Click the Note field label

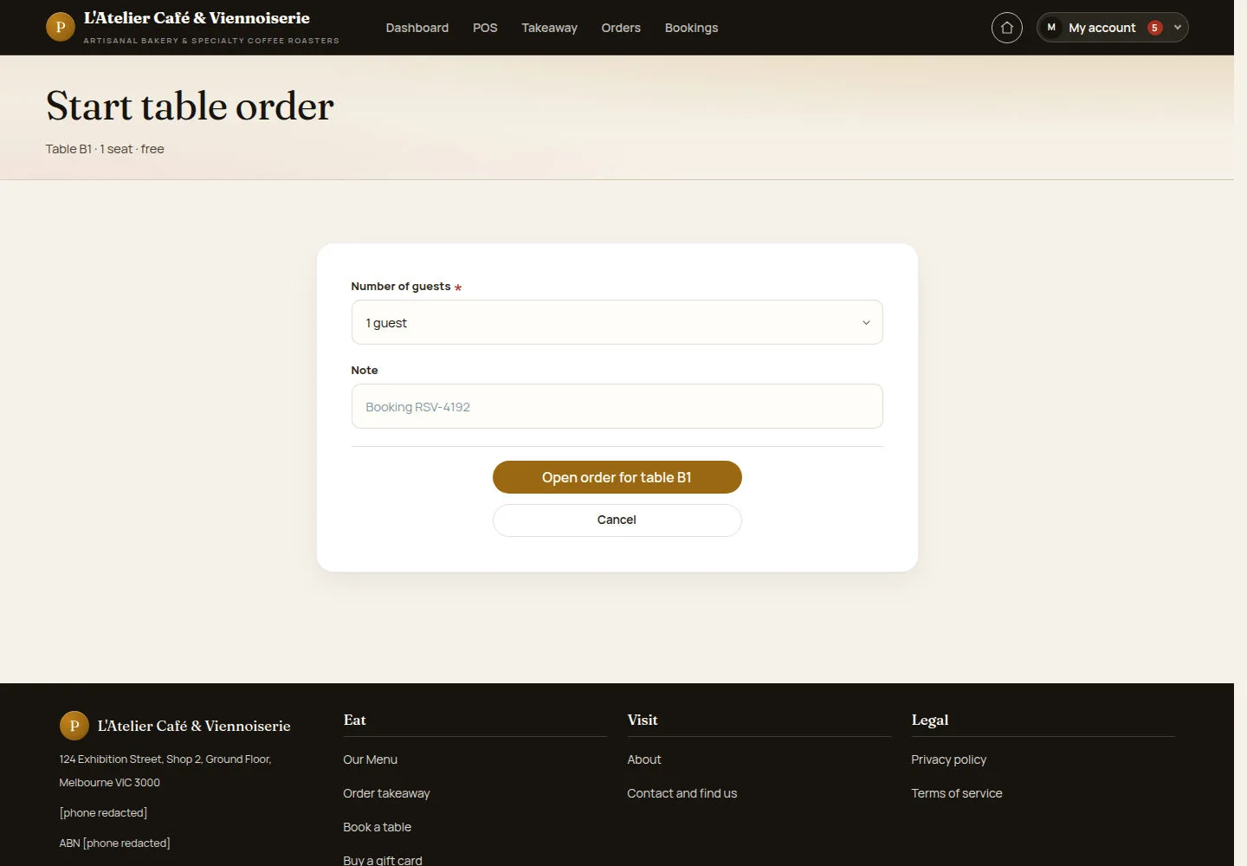pyautogui.click(x=365, y=370)
